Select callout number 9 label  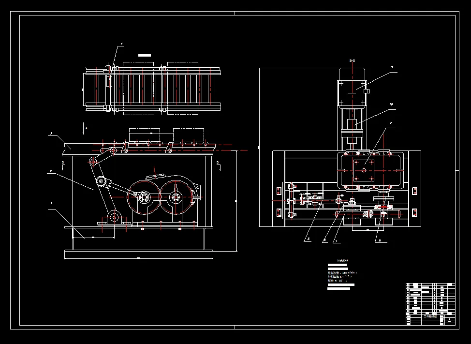[391, 123]
